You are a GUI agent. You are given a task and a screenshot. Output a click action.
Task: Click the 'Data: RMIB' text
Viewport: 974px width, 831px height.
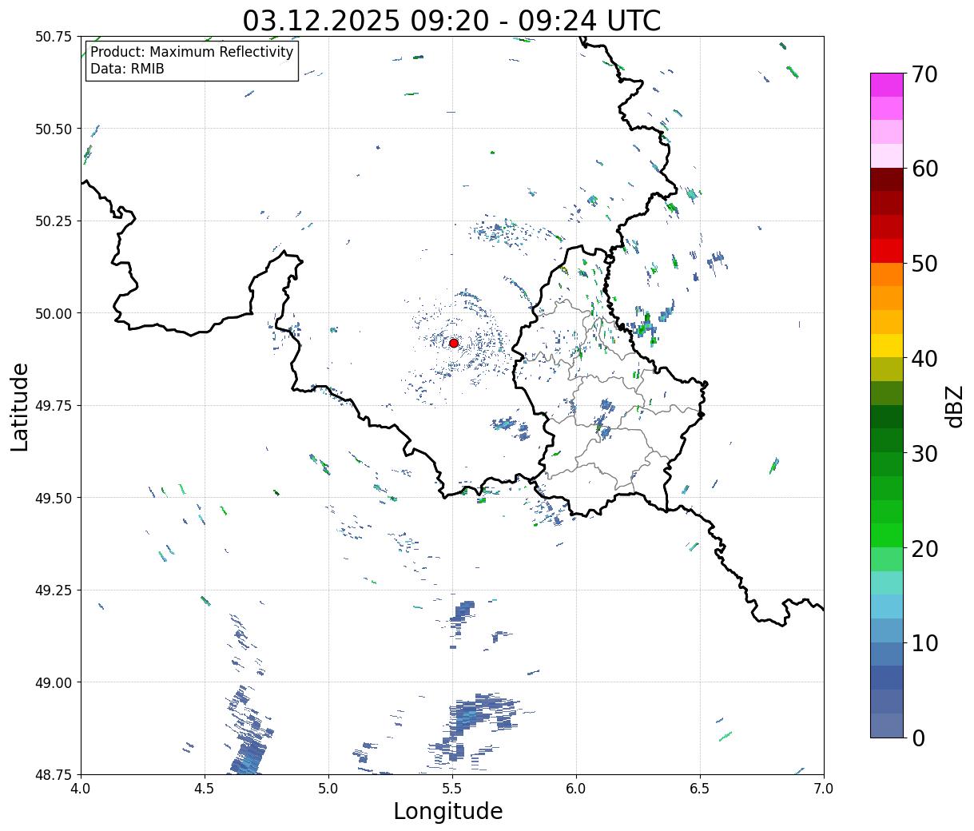point(127,70)
